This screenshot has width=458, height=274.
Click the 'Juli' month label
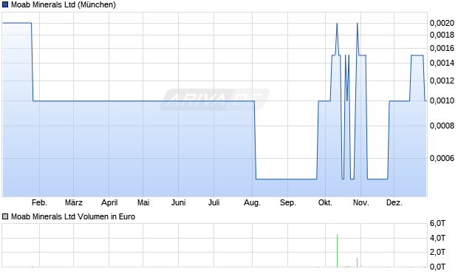[213, 202]
